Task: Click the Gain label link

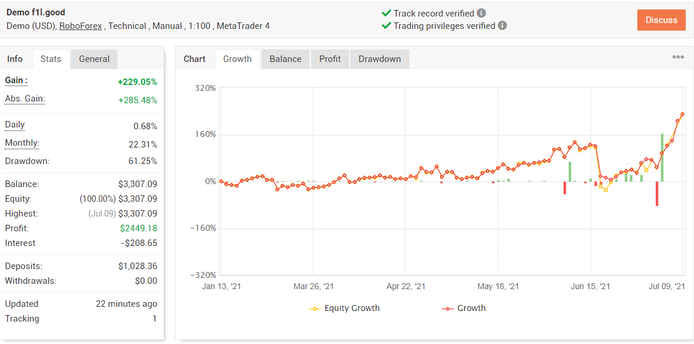Action: coord(16,81)
